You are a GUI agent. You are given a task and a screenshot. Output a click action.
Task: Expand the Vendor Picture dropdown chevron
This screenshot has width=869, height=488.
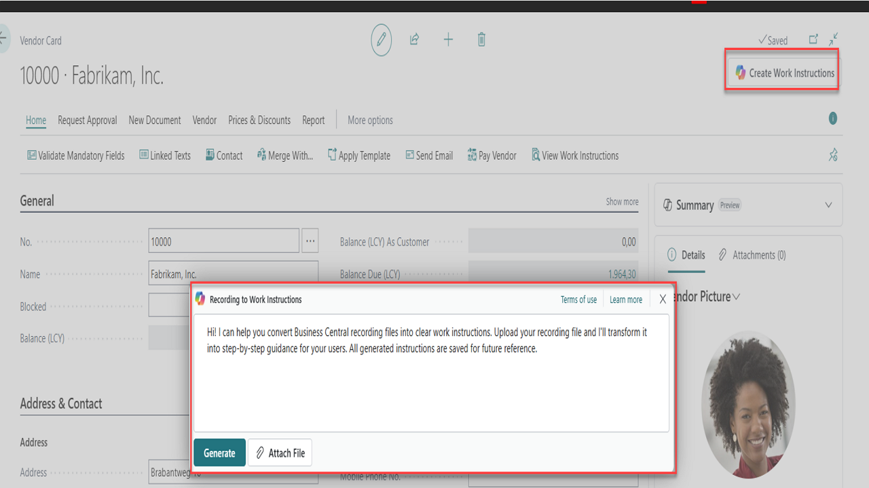click(x=737, y=297)
